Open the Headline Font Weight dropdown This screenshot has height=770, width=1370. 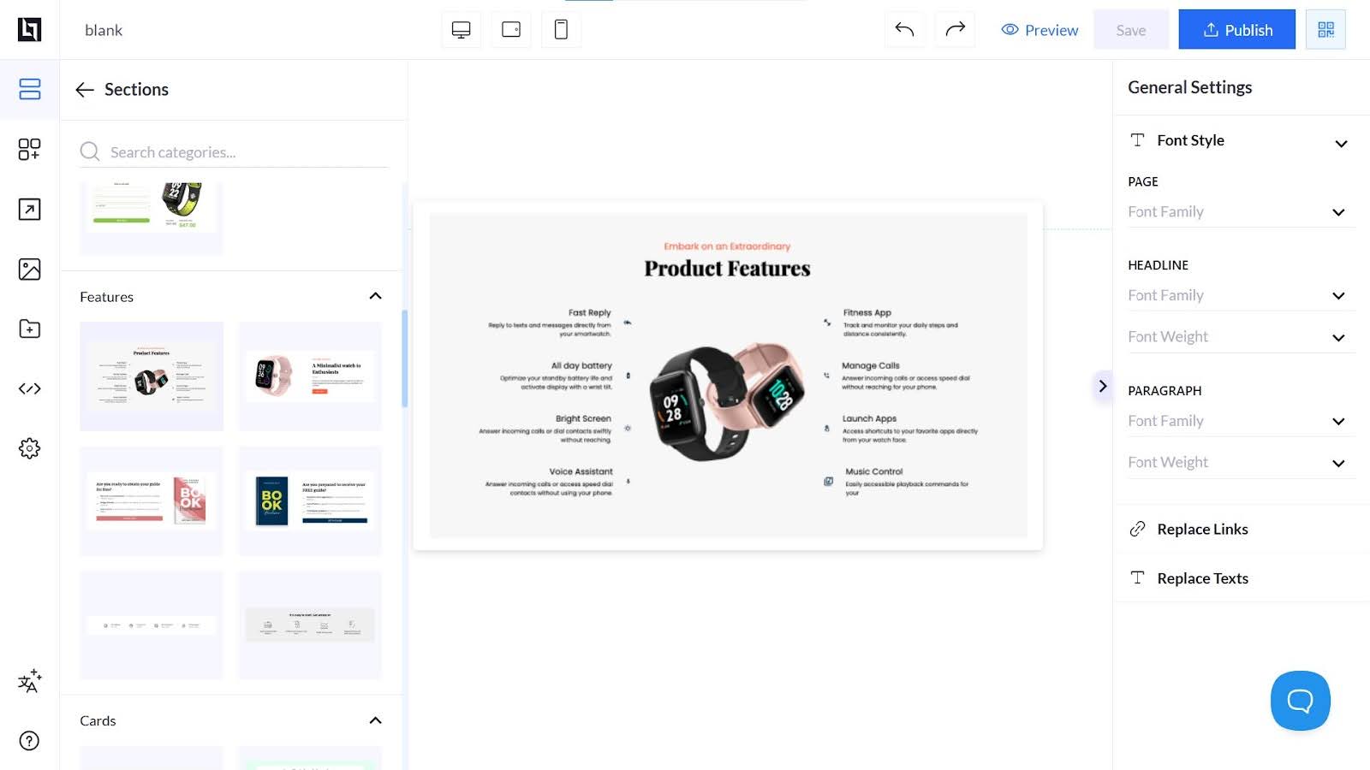pos(1241,337)
